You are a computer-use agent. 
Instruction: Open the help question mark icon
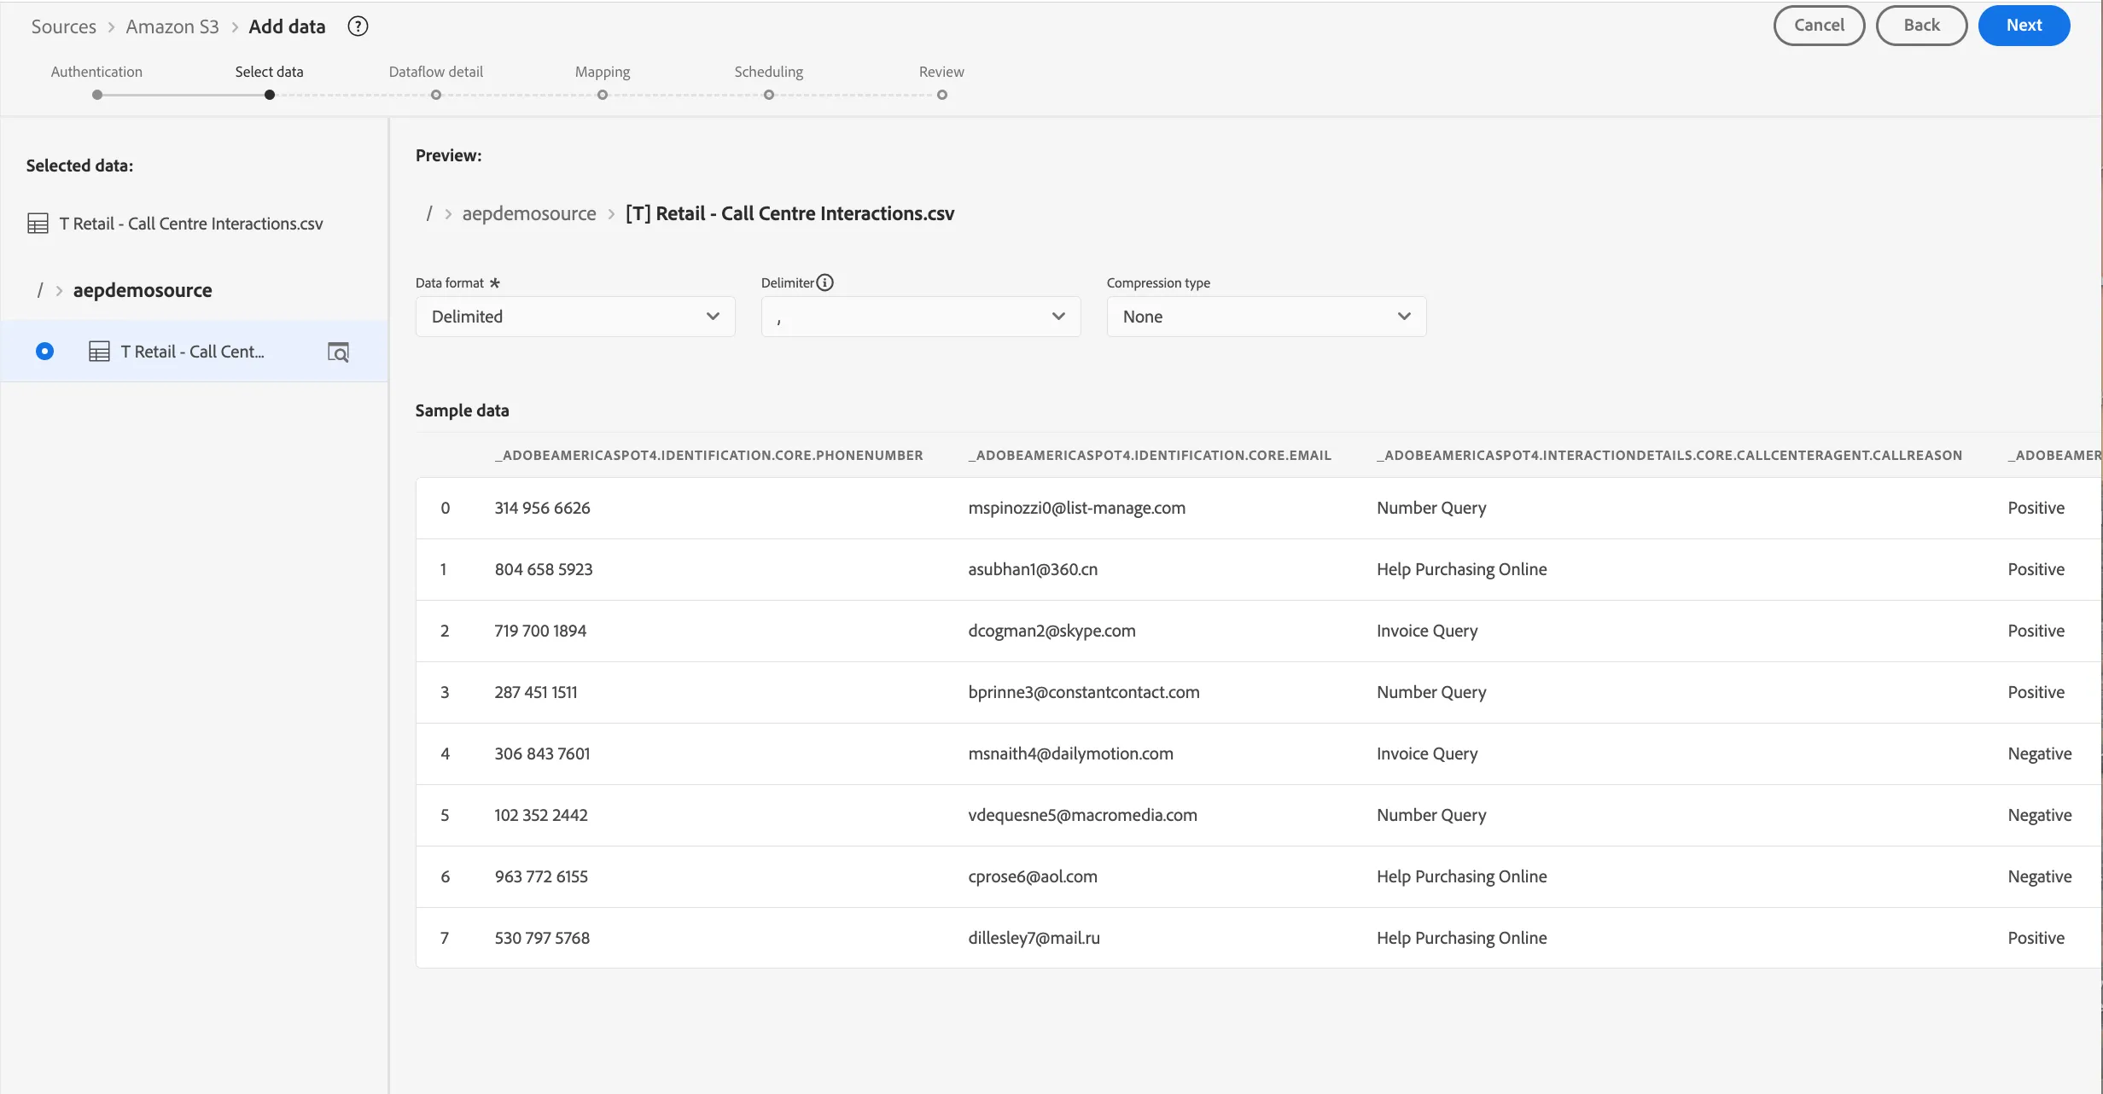pos(358,26)
